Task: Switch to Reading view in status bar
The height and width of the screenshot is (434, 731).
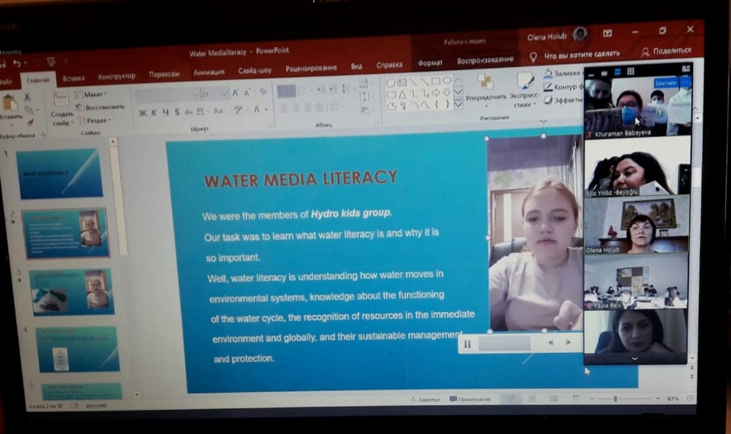Action: coord(553,398)
